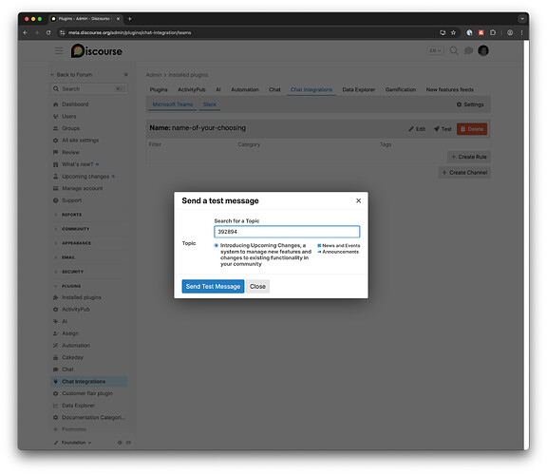This screenshot has height=474, width=547.
Task: Click the Close button in the dialog
Action: 257,286
